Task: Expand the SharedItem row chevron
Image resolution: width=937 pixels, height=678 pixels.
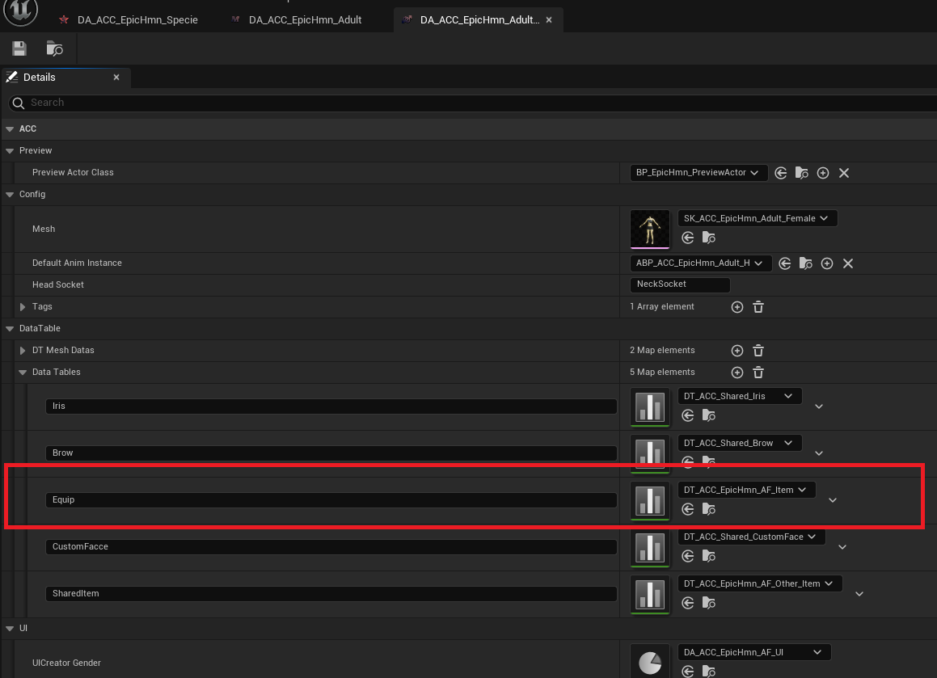Action: click(859, 593)
